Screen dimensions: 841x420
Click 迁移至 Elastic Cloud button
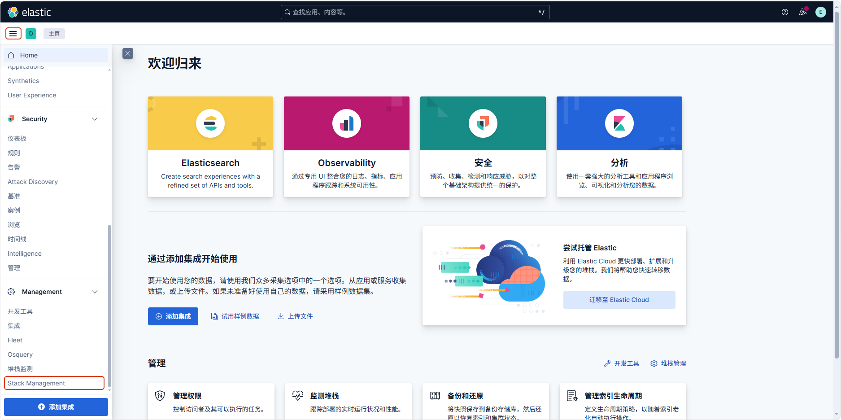tap(619, 300)
